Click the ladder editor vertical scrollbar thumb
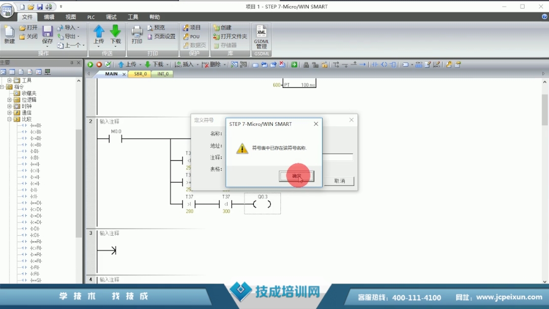 pos(545,109)
